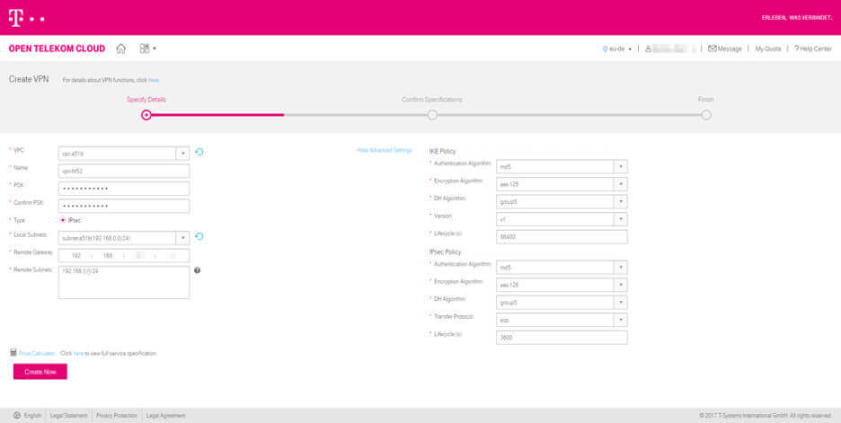This screenshot has width=841, height=423.
Task: Click Hide Advanced Settings link
Action: [x=384, y=150]
